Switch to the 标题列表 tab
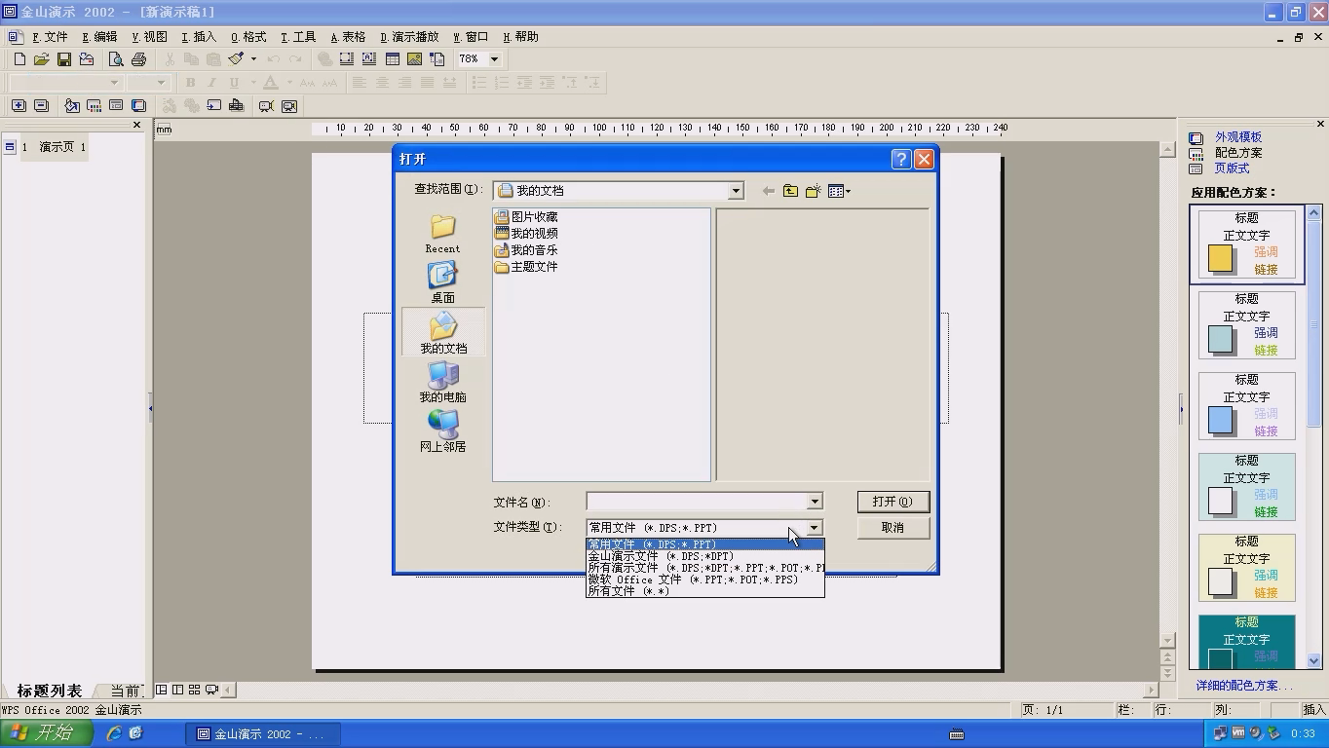 [x=50, y=691]
